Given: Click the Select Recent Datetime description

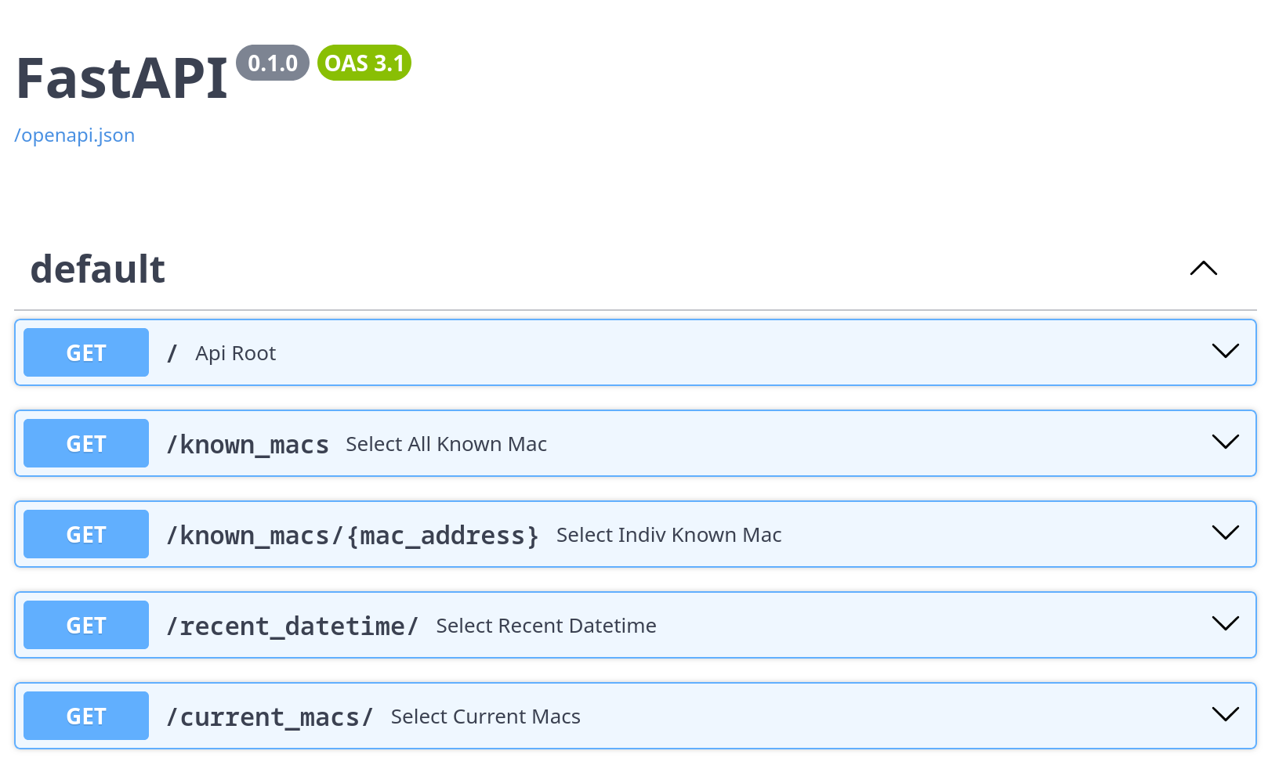Looking at the screenshot, I should [x=546, y=626].
